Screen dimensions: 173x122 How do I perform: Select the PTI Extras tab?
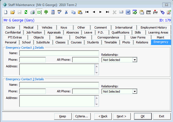point(15,37)
